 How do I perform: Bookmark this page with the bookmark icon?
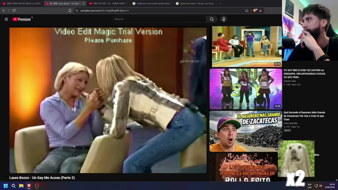pos(70,11)
